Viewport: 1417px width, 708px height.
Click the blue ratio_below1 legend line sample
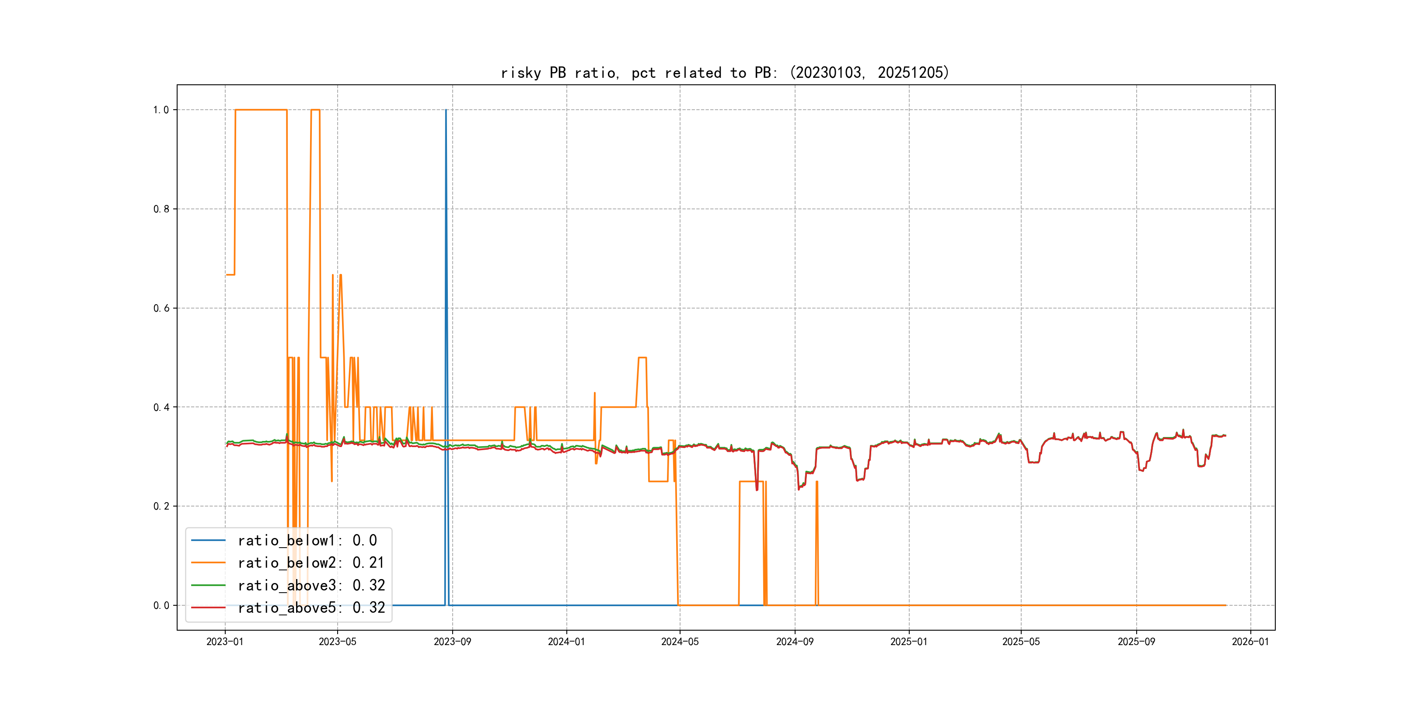point(208,540)
